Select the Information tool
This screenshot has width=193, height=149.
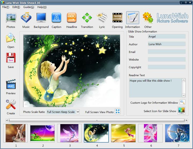point(133,18)
